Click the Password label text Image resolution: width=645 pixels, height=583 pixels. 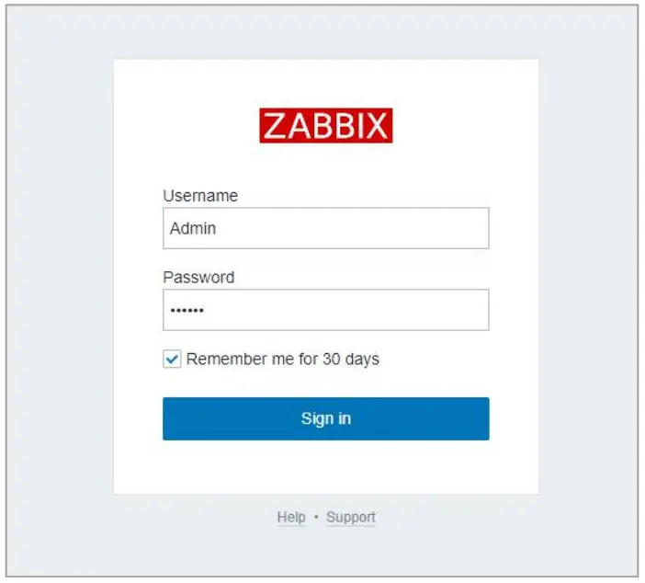198,278
